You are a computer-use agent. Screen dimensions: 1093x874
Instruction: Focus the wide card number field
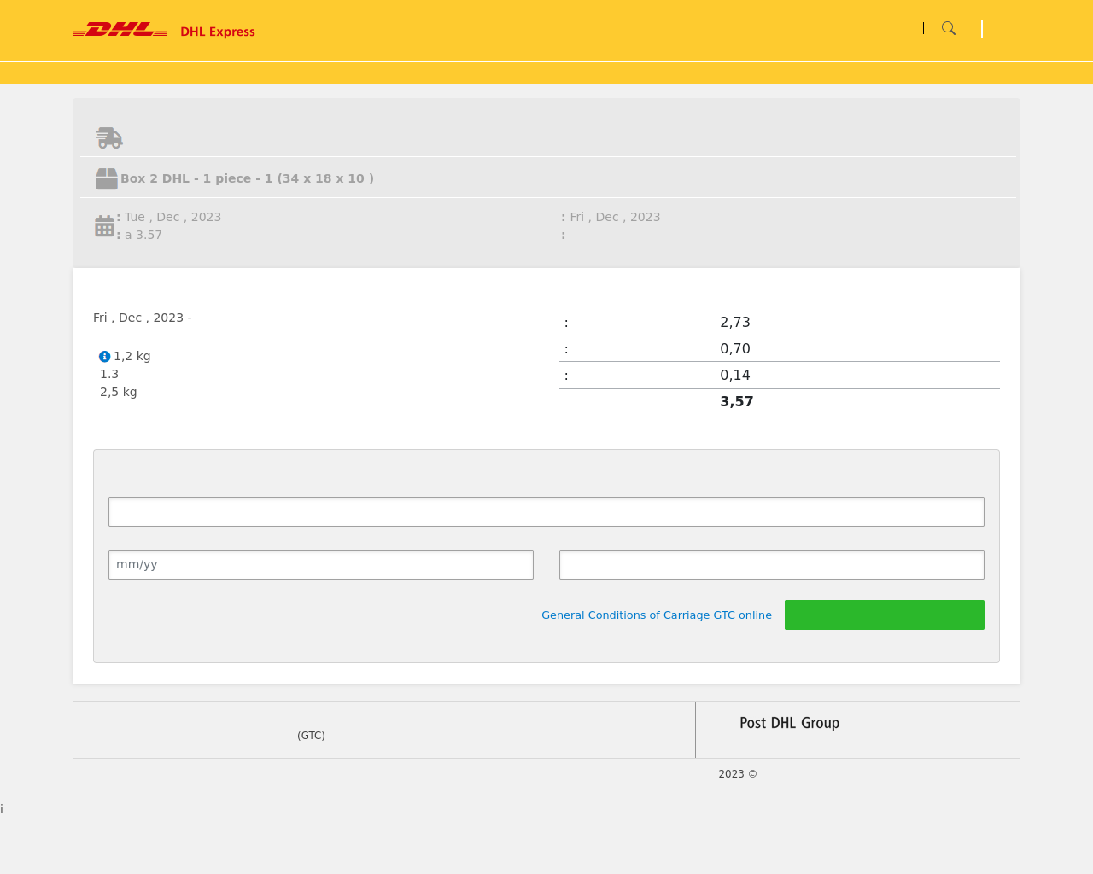pos(546,511)
